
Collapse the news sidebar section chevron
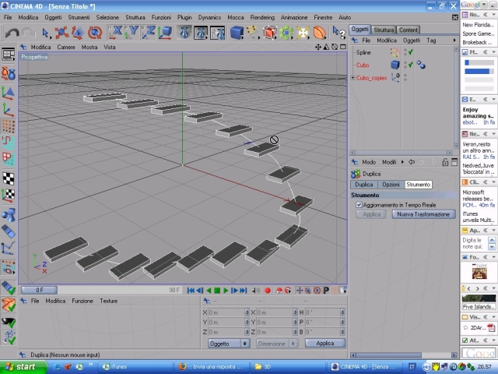(486, 133)
